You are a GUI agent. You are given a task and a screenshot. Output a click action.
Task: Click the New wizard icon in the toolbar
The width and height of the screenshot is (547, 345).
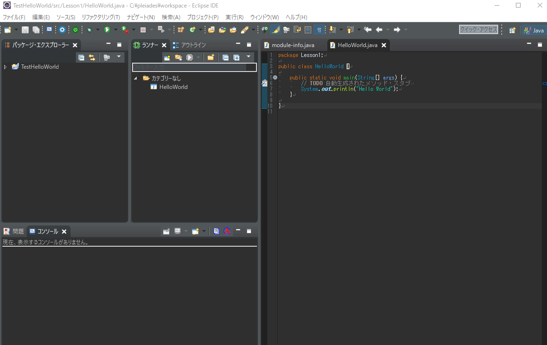coord(8,30)
